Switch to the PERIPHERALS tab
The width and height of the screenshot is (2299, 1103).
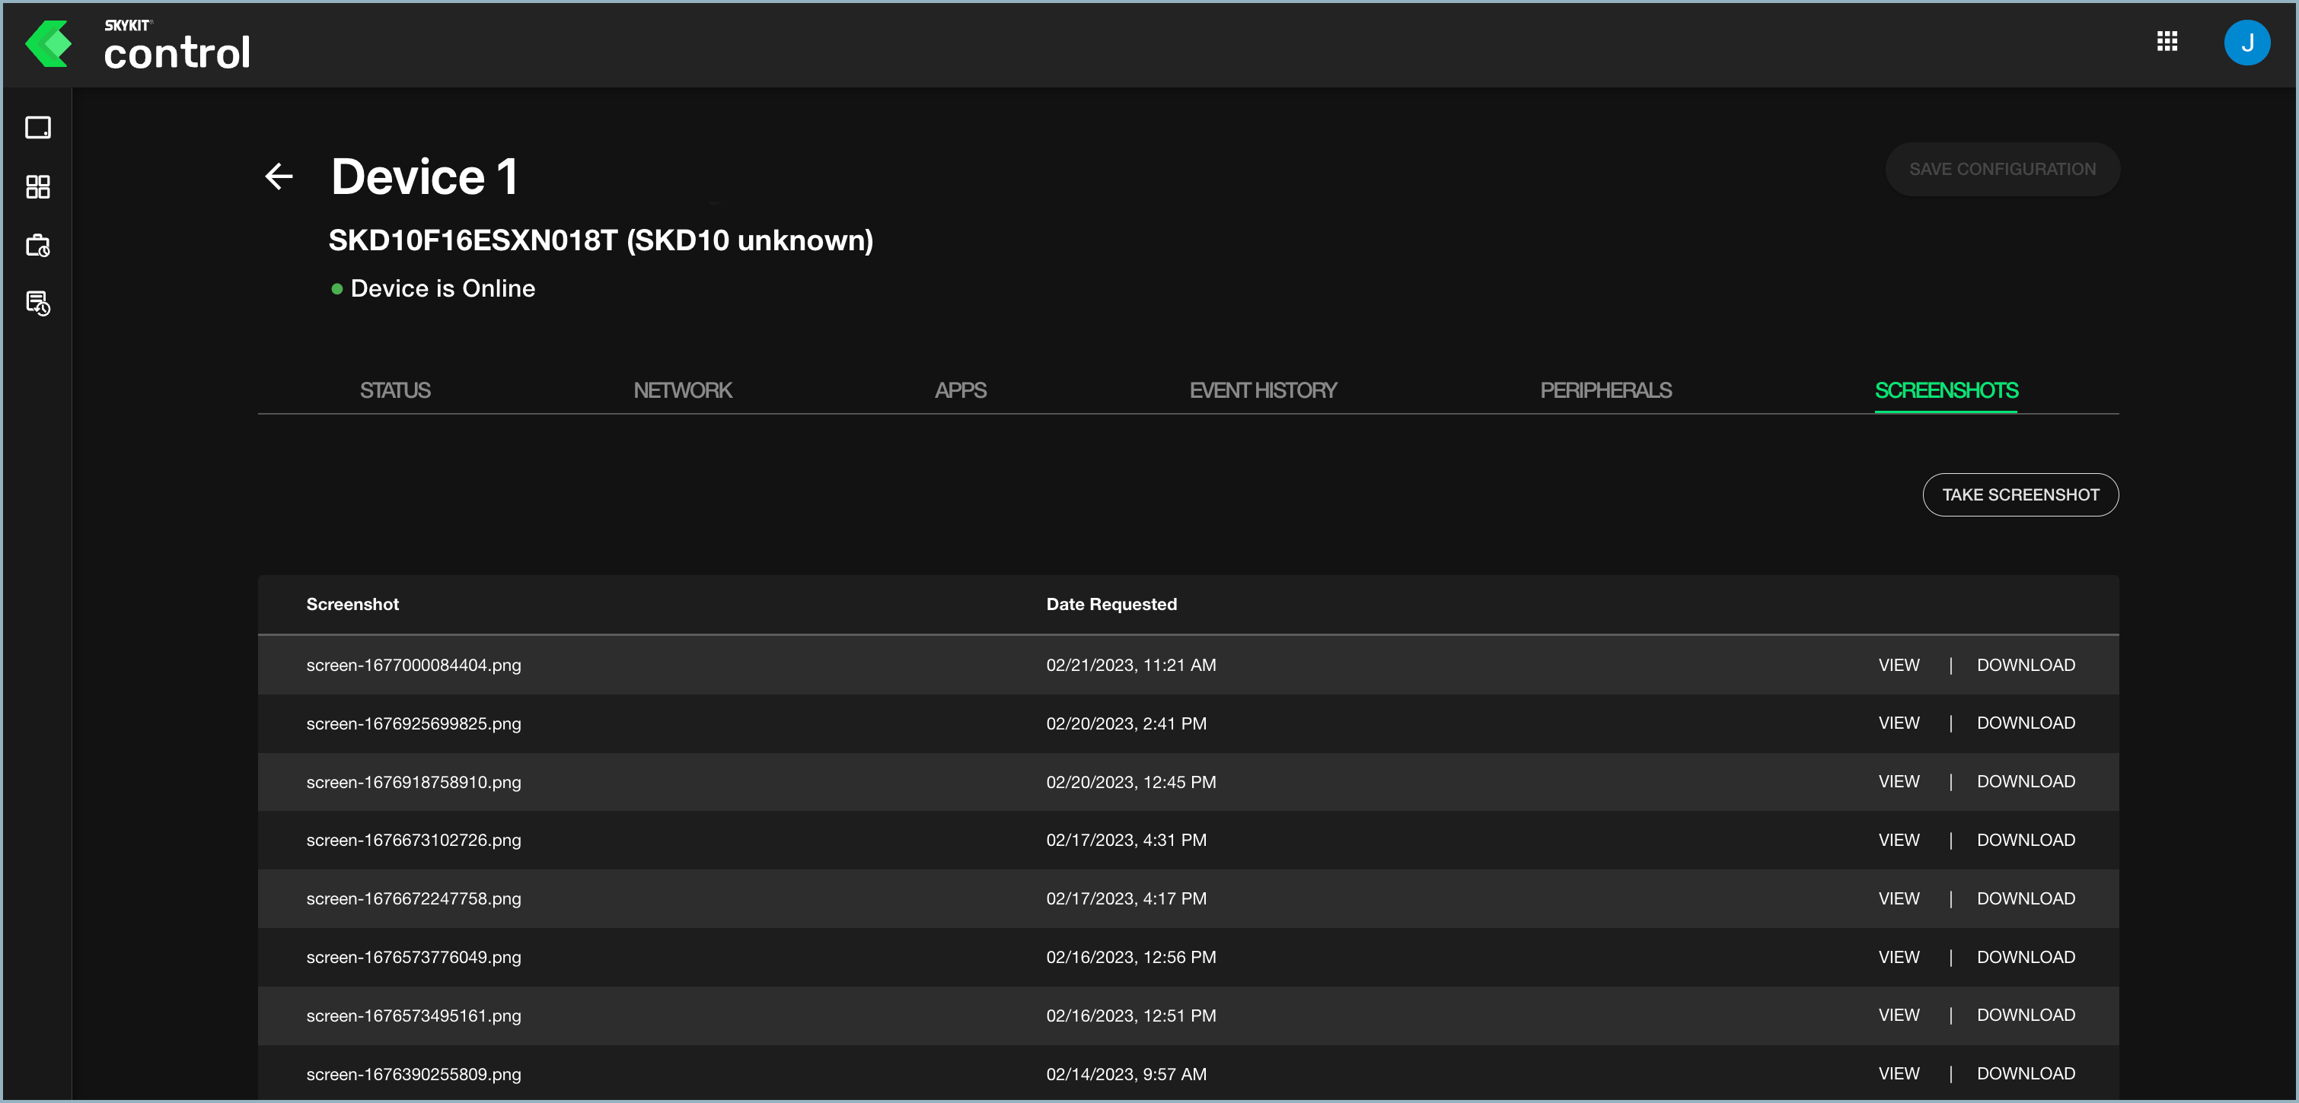pos(1605,389)
